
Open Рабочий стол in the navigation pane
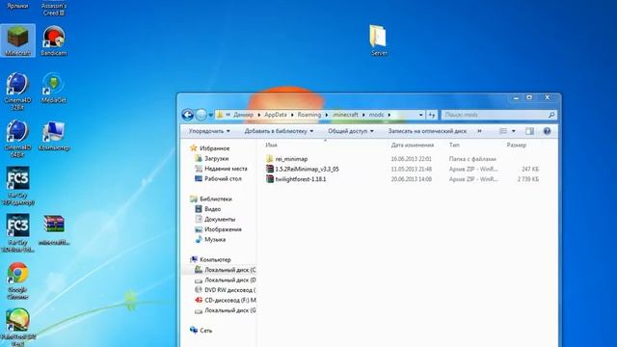coord(223,178)
